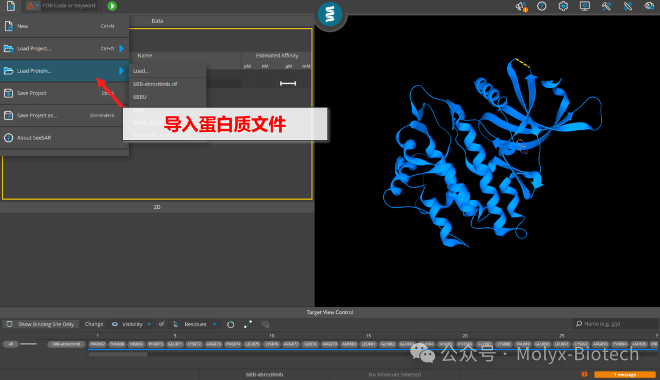Select residue PHE870
Image resolution: width=660 pixels, height=380 pixels.
[x=155, y=344]
